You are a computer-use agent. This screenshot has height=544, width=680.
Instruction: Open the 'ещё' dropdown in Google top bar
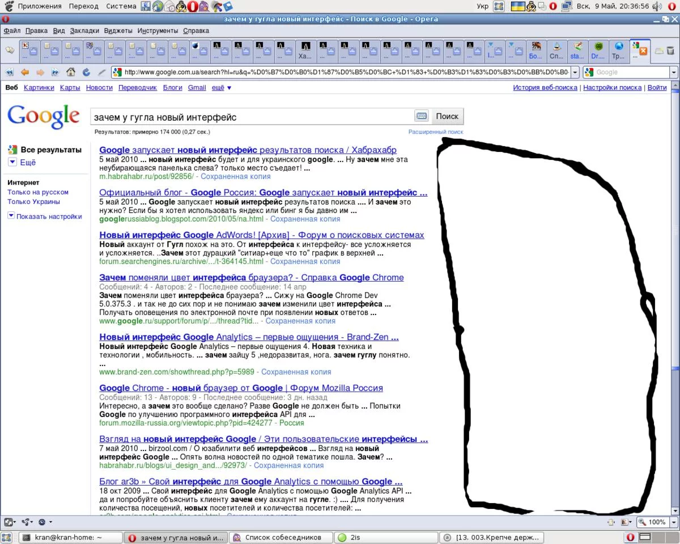(222, 88)
